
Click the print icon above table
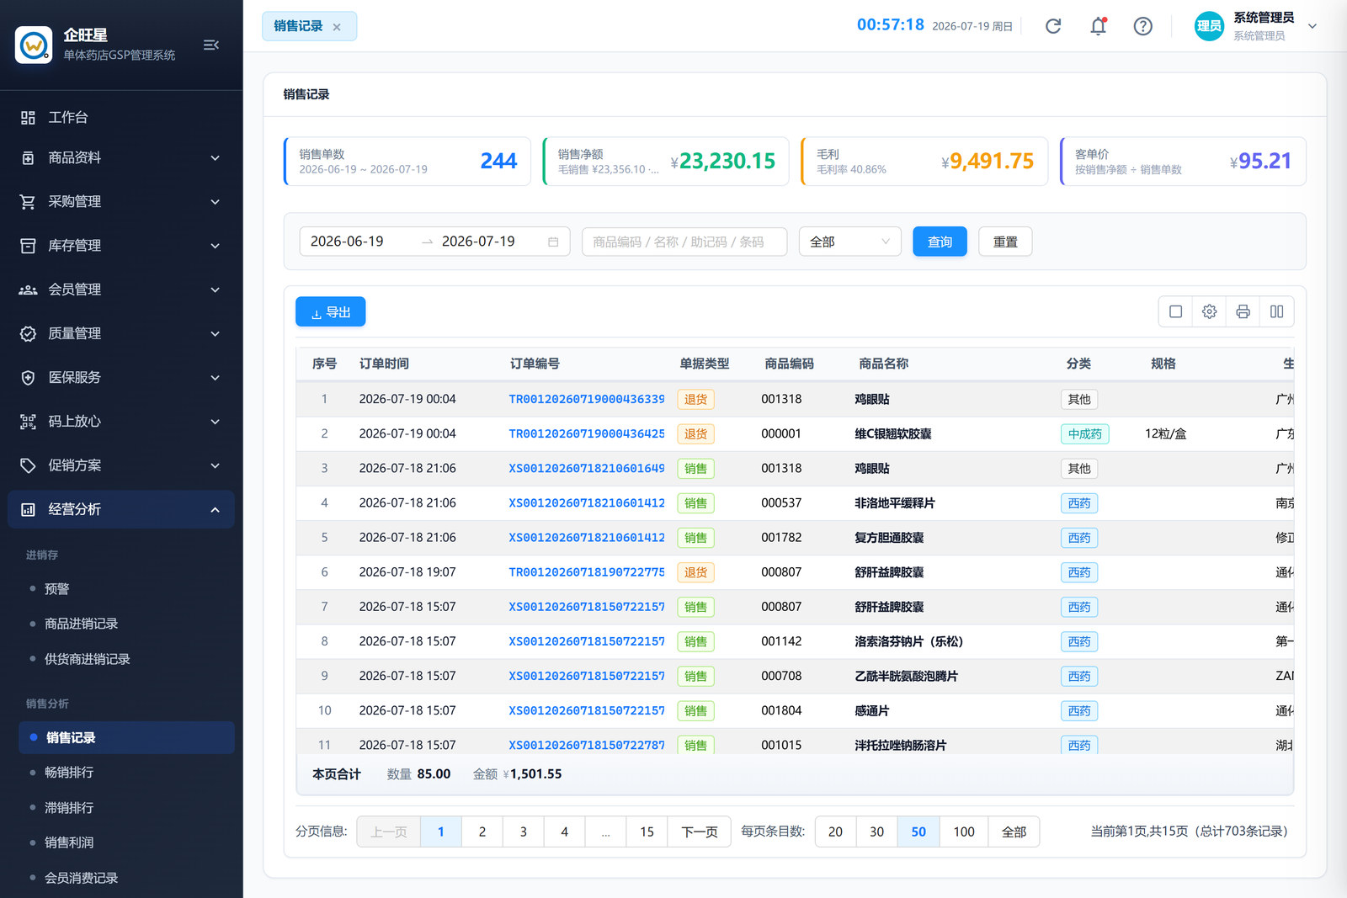1243,311
